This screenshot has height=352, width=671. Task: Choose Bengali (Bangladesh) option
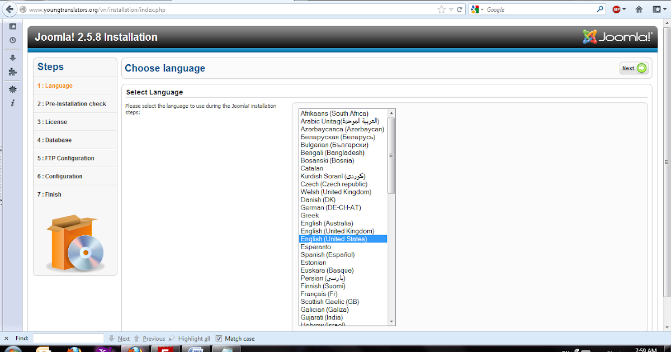coord(343,153)
